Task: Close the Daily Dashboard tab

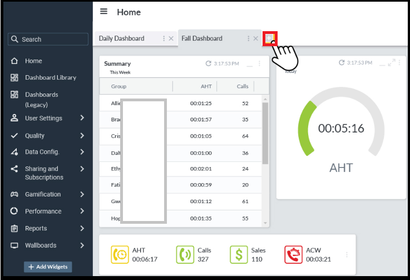Action: click(171, 38)
